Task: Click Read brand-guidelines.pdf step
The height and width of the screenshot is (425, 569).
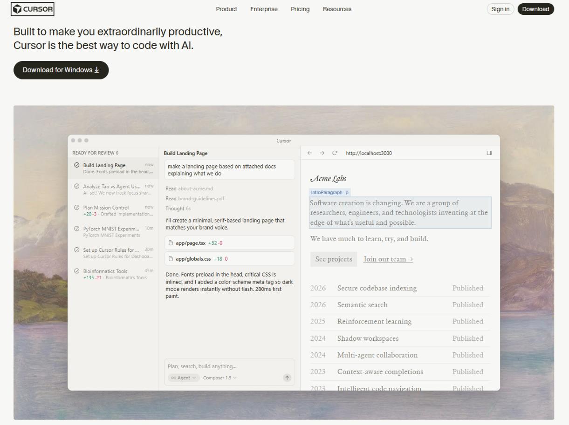Action: (195, 198)
